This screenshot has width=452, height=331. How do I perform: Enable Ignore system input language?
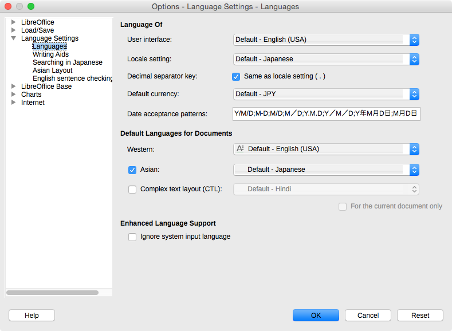(132, 237)
